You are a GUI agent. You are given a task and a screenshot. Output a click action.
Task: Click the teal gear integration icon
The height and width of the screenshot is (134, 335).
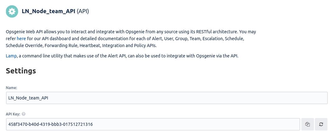(x=12, y=11)
